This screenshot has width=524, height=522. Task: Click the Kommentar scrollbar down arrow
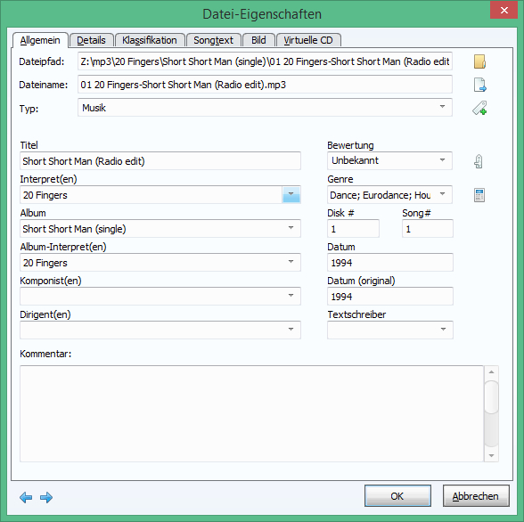[491, 455]
